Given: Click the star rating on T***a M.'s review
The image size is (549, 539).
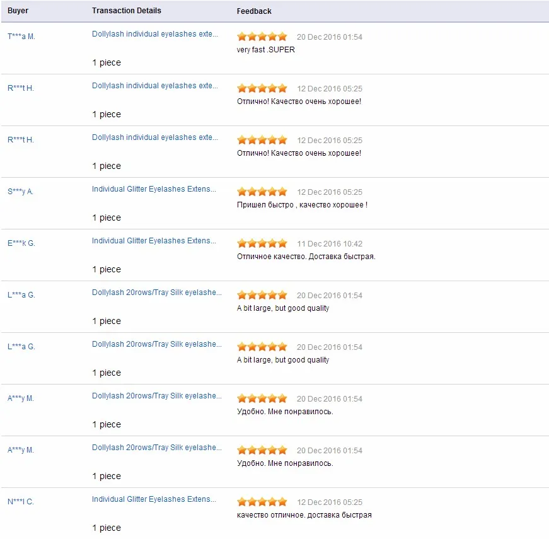Looking at the screenshot, I should tap(262, 37).
